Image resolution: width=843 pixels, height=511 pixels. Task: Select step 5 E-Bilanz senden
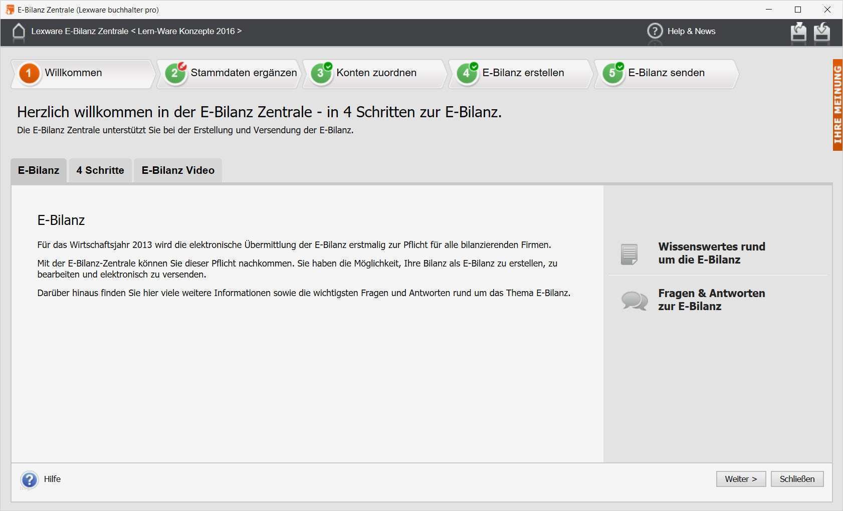tap(666, 73)
